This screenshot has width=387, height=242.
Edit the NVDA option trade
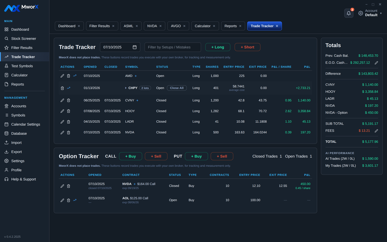coord(62,186)
